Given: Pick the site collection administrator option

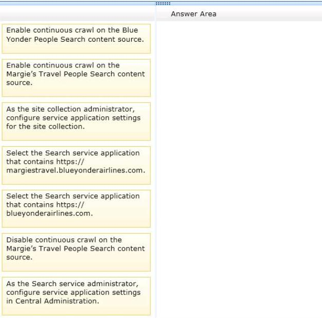Looking at the screenshot, I should point(76,121).
